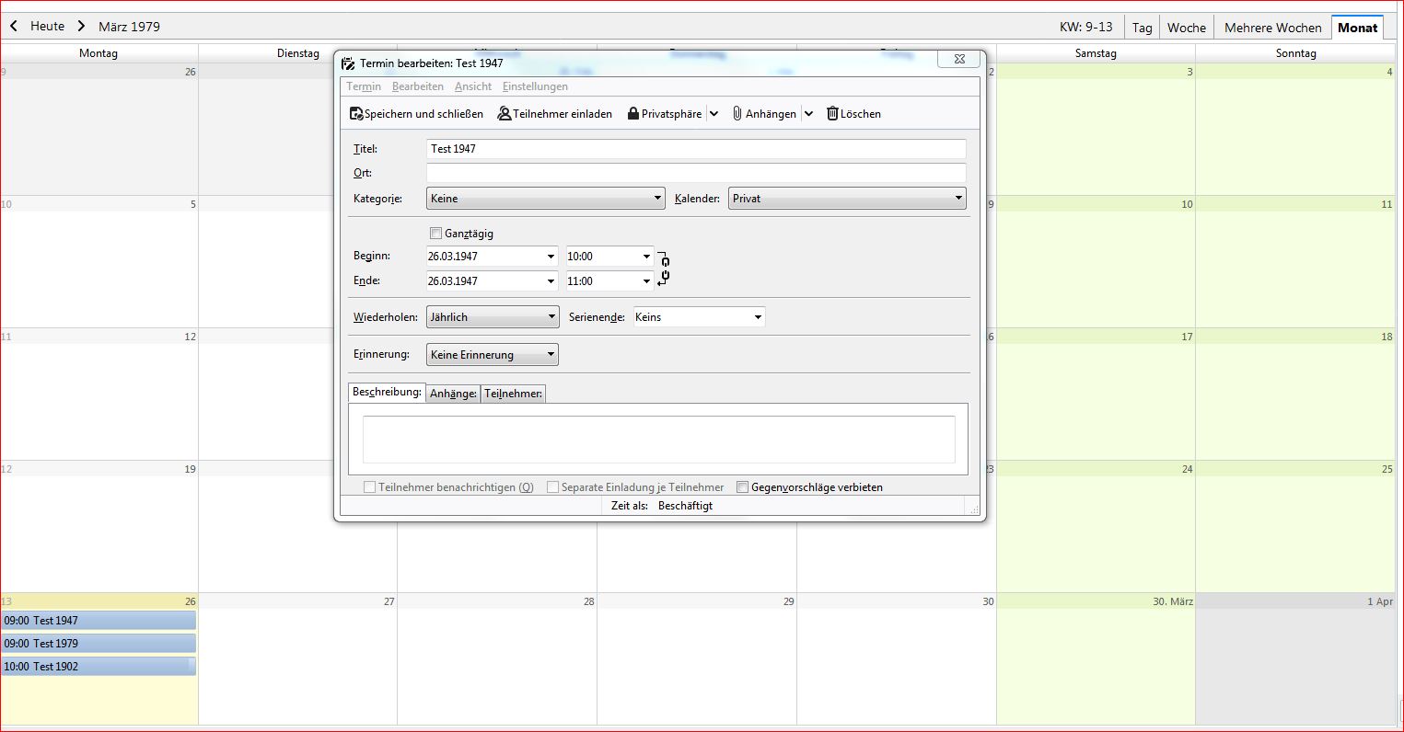Screen dimensions: 1404x732
Task: Expand the Wiederholen dropdown set to Jährlich
Action: point(493,317)
